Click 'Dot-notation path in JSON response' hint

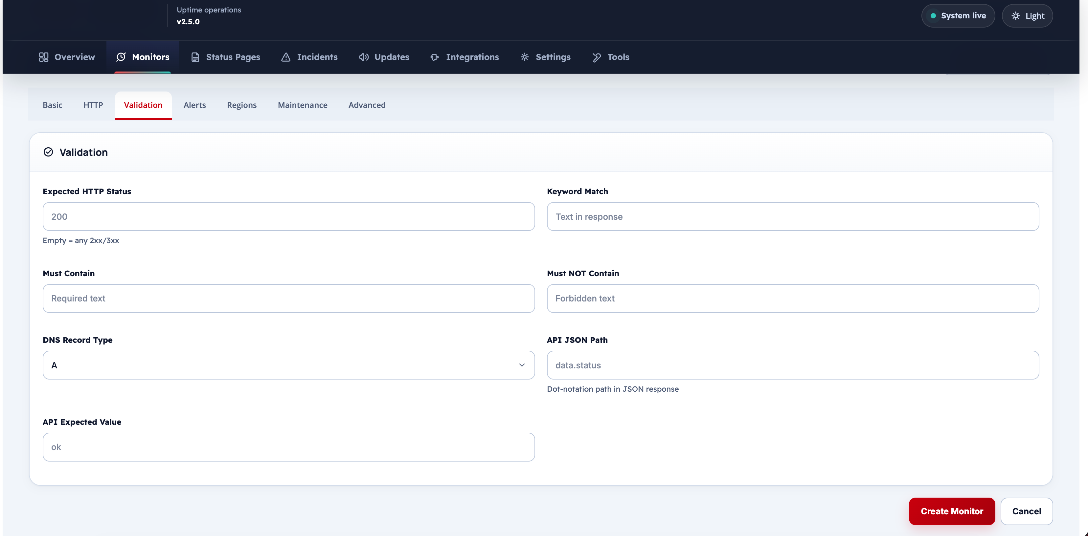(x=613, y=389)
